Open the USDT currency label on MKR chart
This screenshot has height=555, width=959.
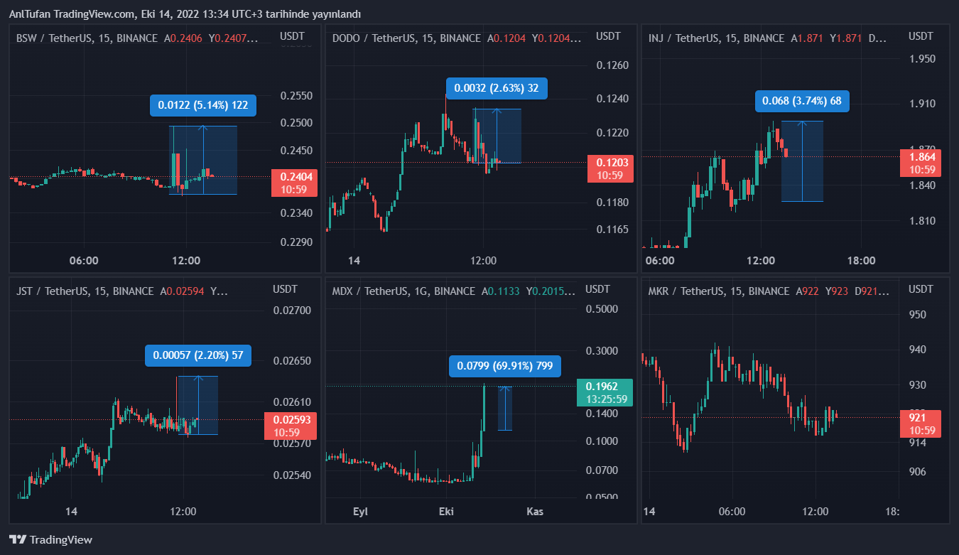tap(921, 289)
